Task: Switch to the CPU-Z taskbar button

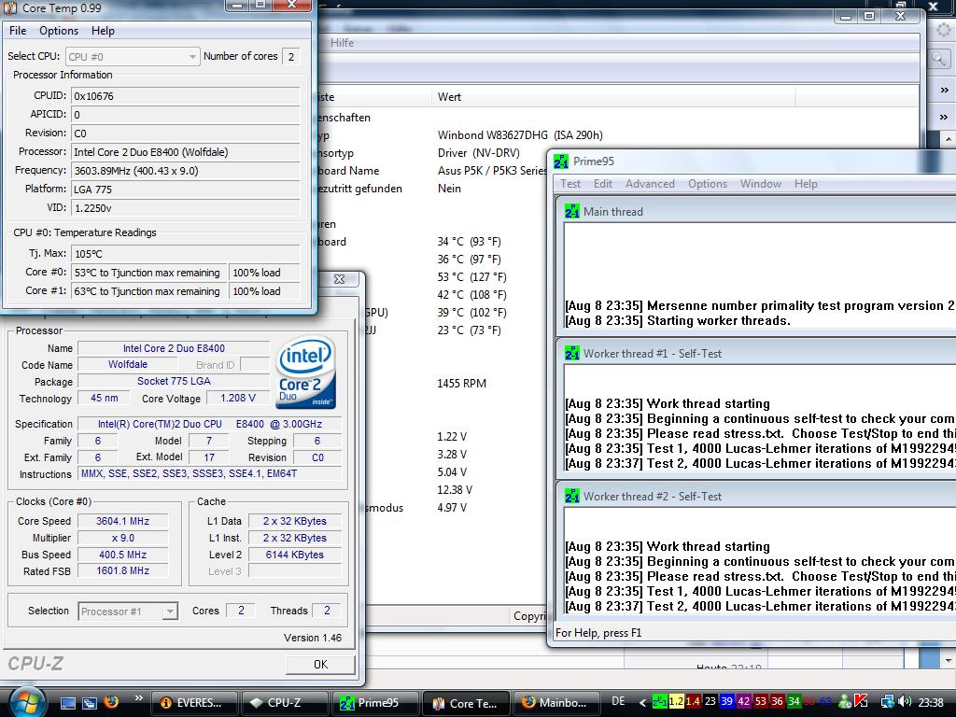Action: [284, 703]
